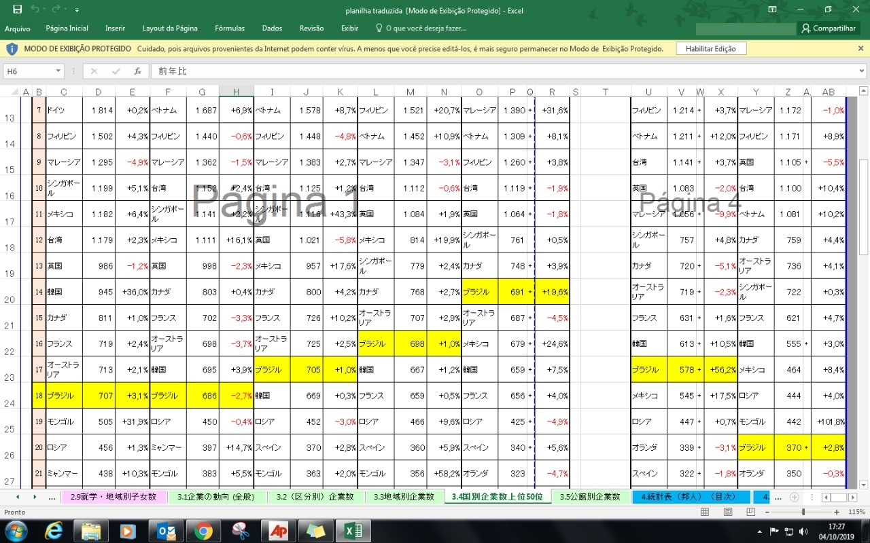Open sheet tab 3.5公館別企業数

click(x=590, y=497)
